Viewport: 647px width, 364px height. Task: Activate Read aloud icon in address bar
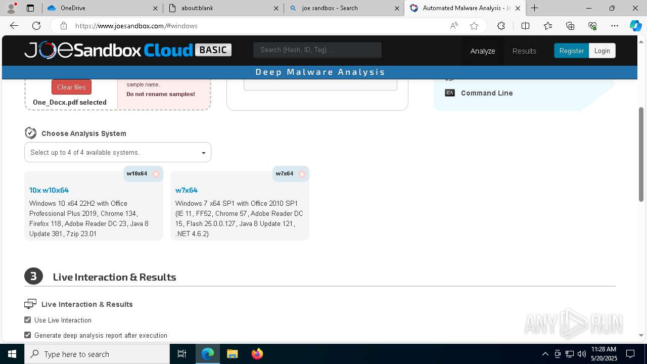click(x=454, y=26)
